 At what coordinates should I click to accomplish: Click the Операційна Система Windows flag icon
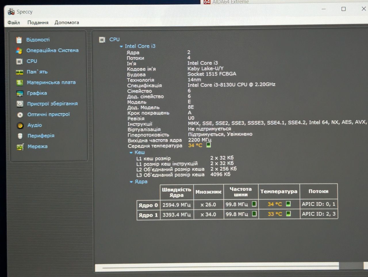(x=19, y=51)
